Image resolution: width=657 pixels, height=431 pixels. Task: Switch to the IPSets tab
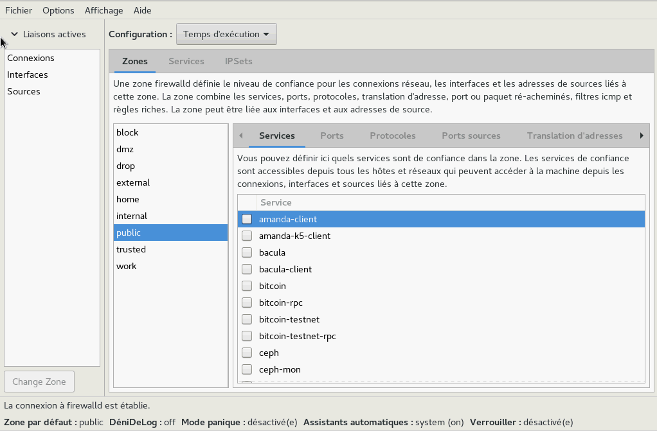coord(239,61)
